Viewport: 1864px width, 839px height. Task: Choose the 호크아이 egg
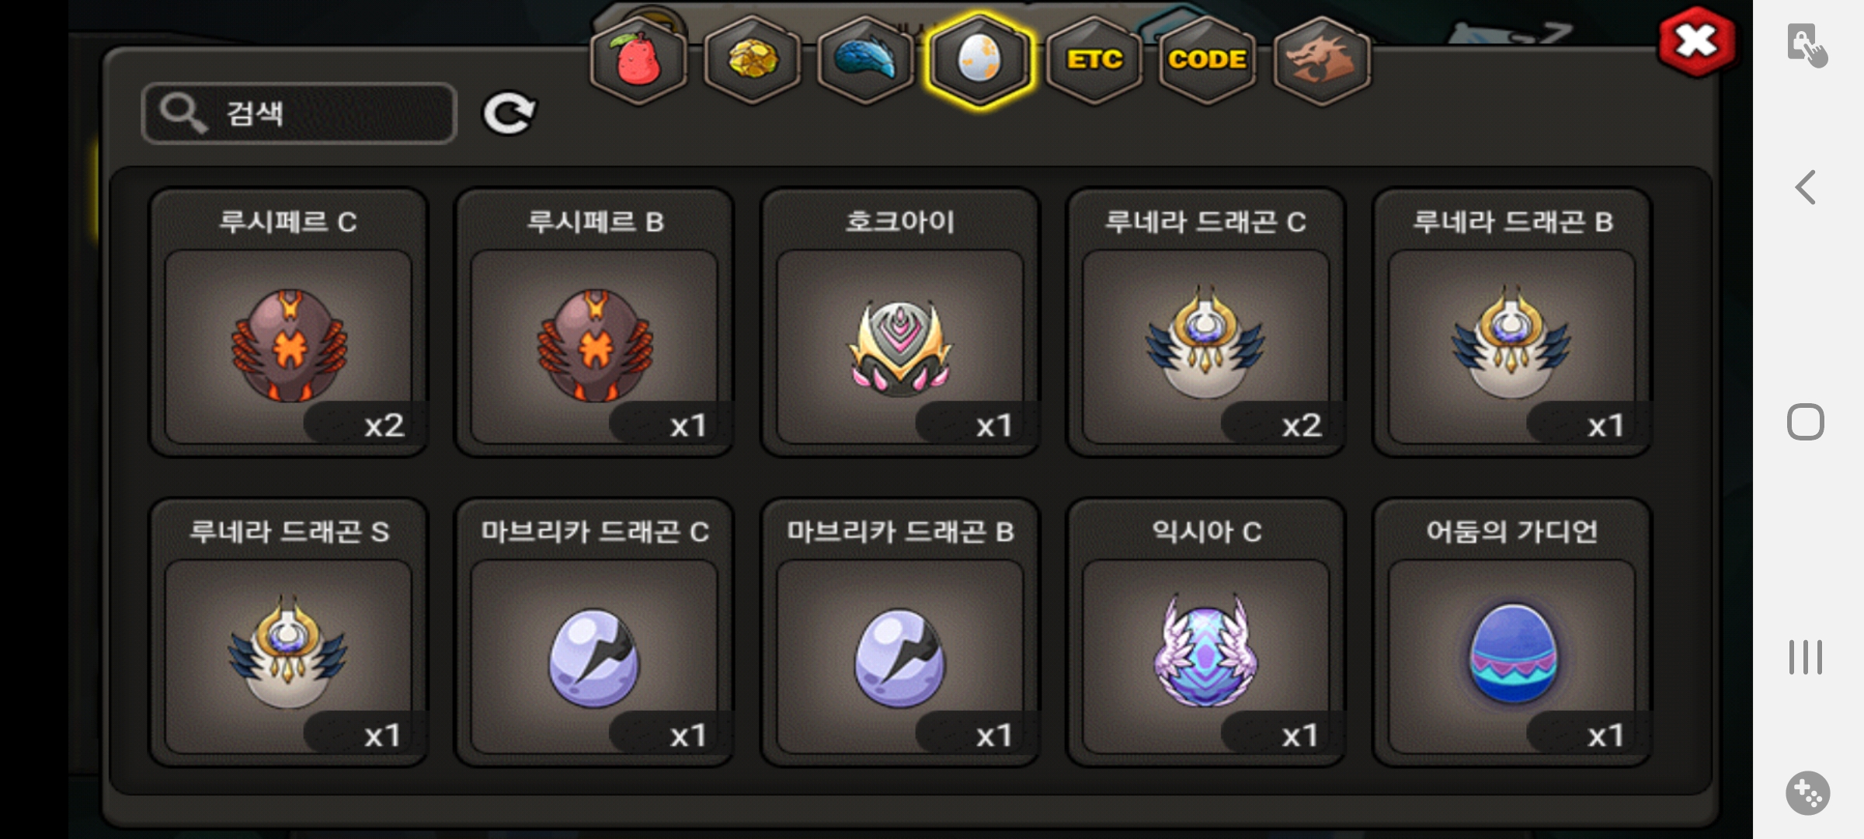(x=900, y=322)
